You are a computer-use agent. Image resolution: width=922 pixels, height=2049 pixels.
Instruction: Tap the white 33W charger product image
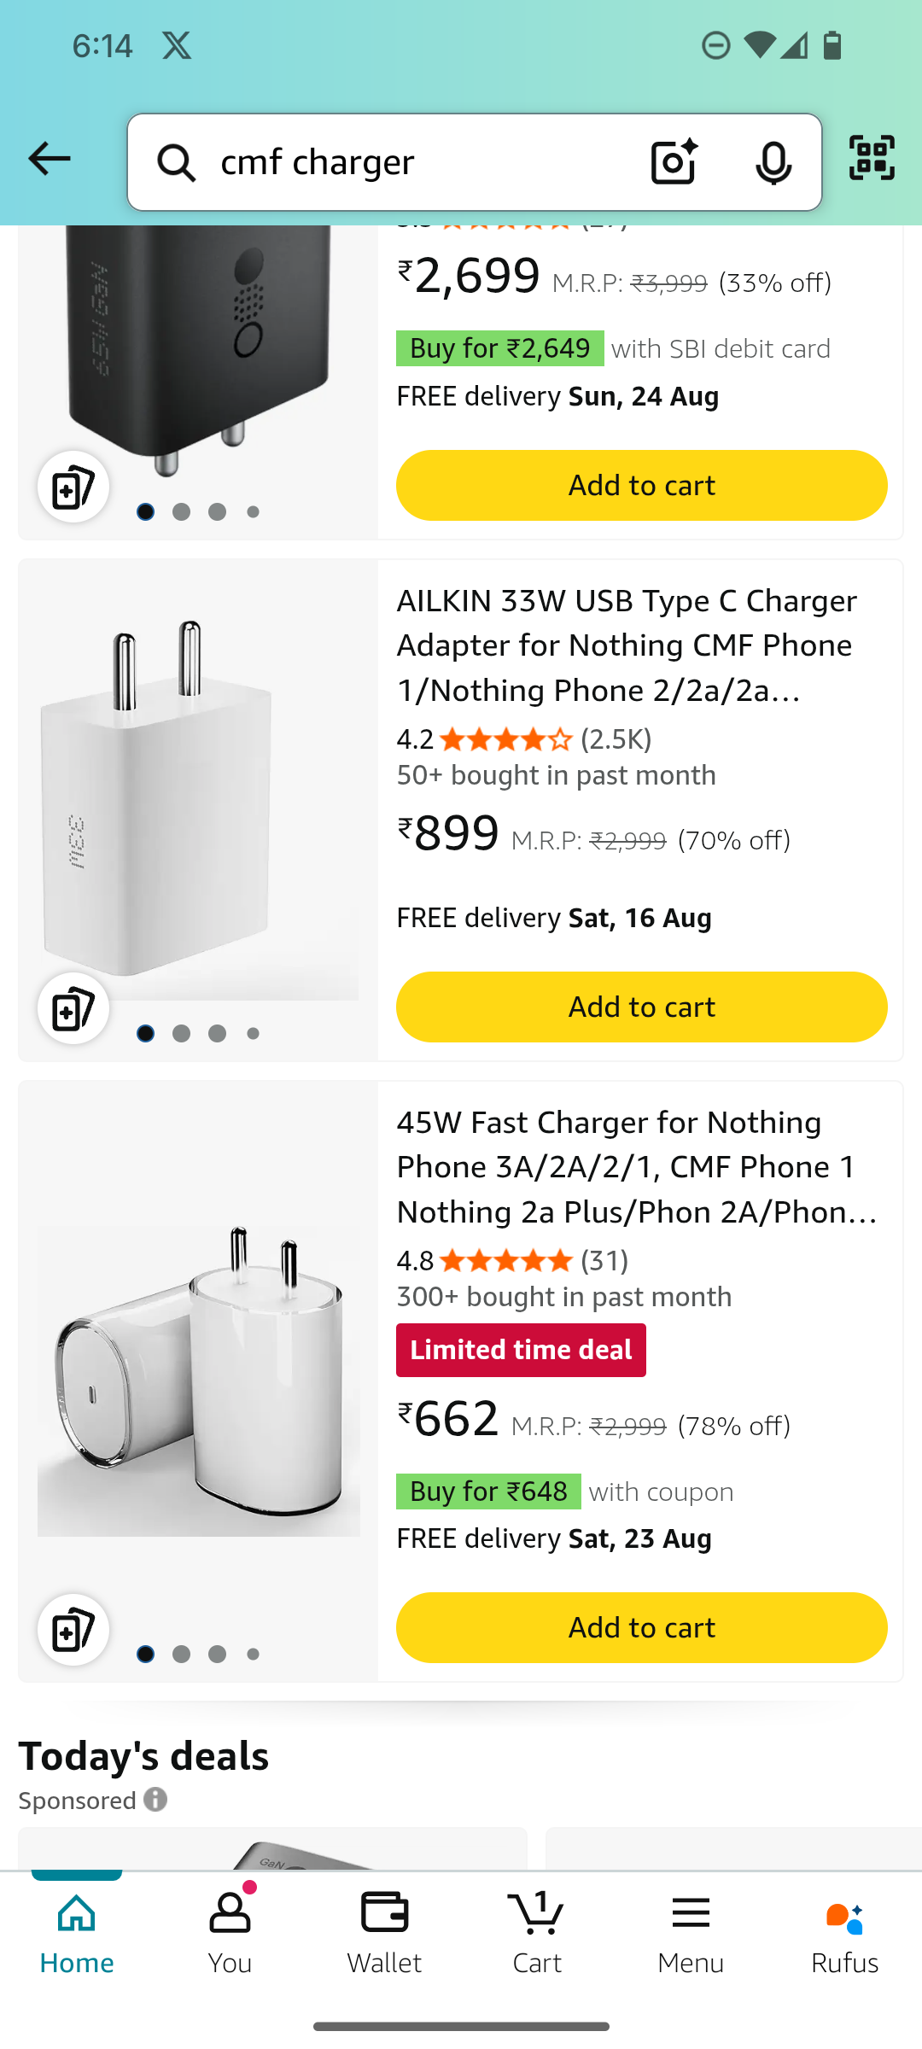point(198,798)
